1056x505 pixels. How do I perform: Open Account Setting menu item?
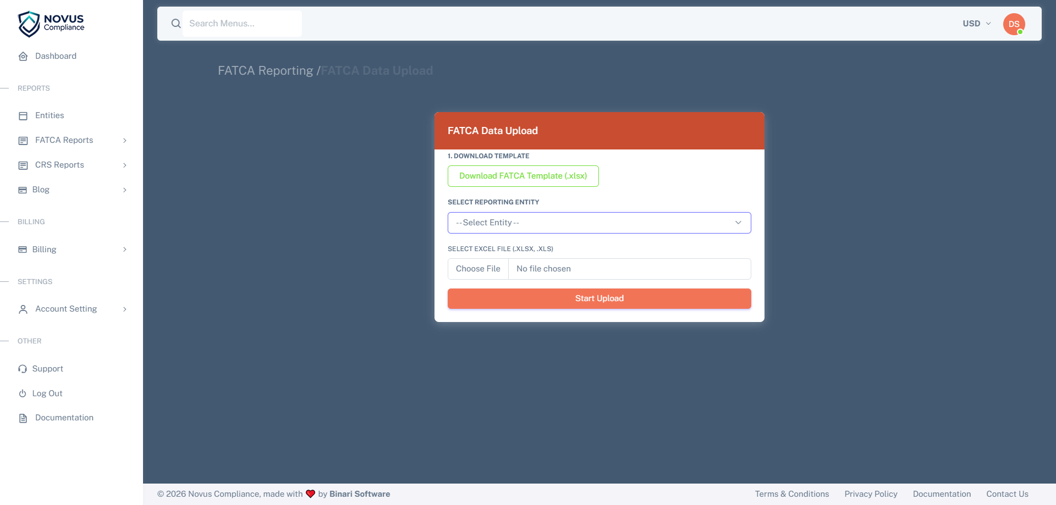[x=66, y=309]
